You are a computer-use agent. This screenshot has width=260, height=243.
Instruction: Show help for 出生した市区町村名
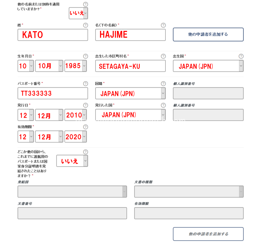163,56
